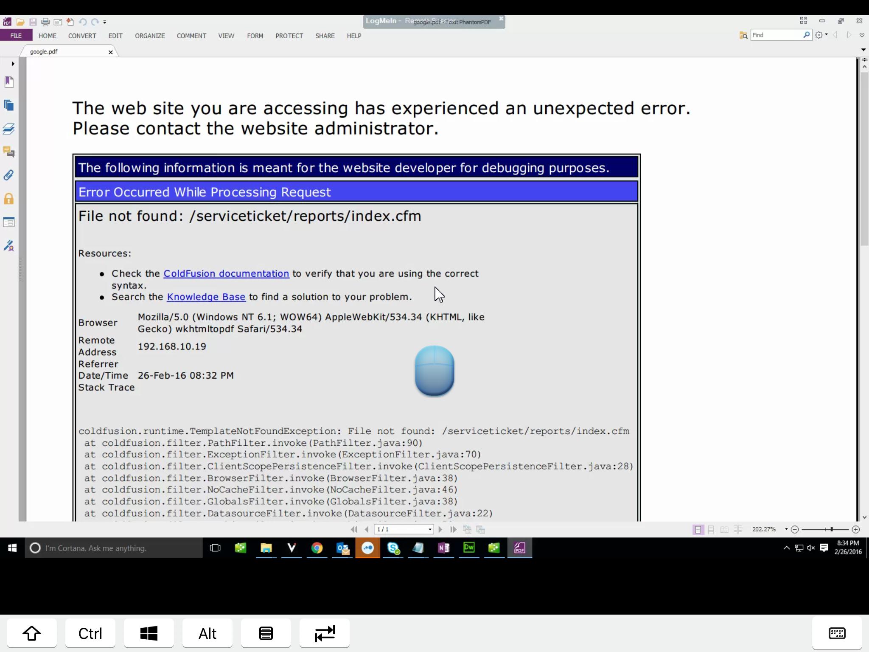Open the Bookmarks panel in sidebar
Screen dimensions: 869x652
(9, 81)
